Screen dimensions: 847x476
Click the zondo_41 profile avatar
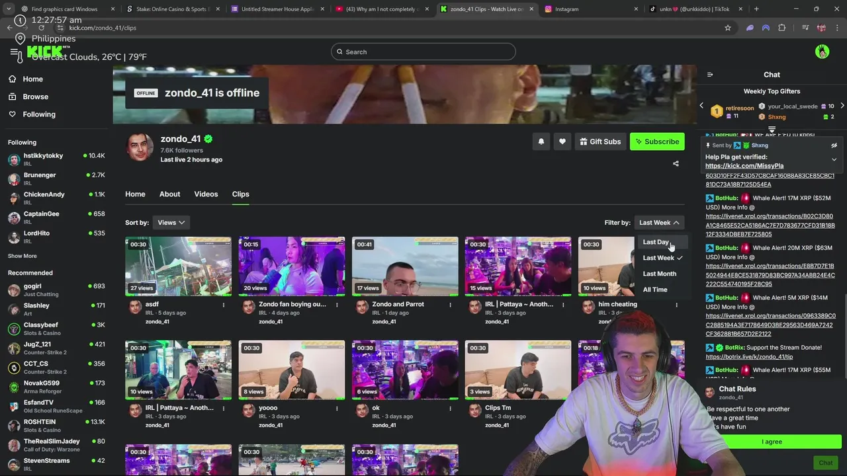pyautogui.click(x=140, y=147)
